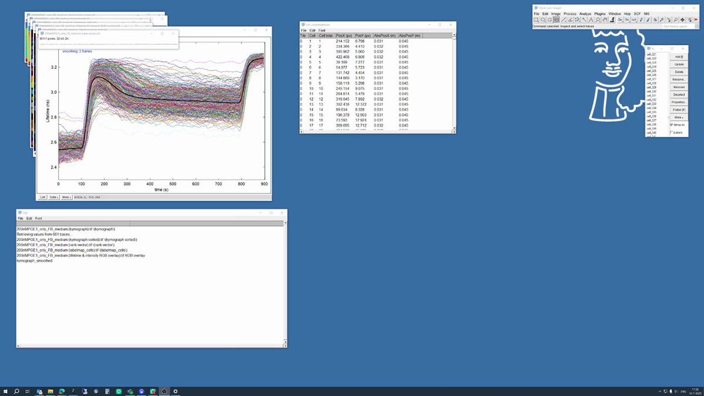This screenshot has width=704, height=396.
Task: Click the Log window vertical scrollbar
Action: (x=285, y=283)
